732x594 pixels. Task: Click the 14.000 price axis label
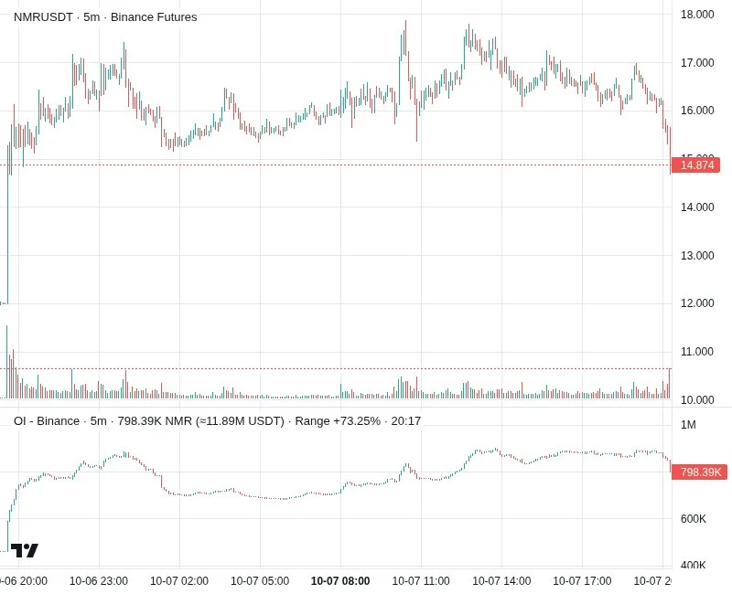[x=697, y=207]
